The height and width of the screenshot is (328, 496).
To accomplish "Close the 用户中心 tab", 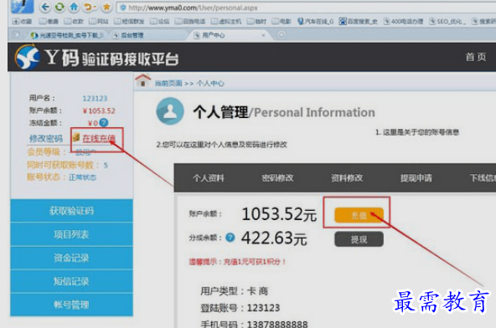I will pyautogui.click(x=263, y=35).
